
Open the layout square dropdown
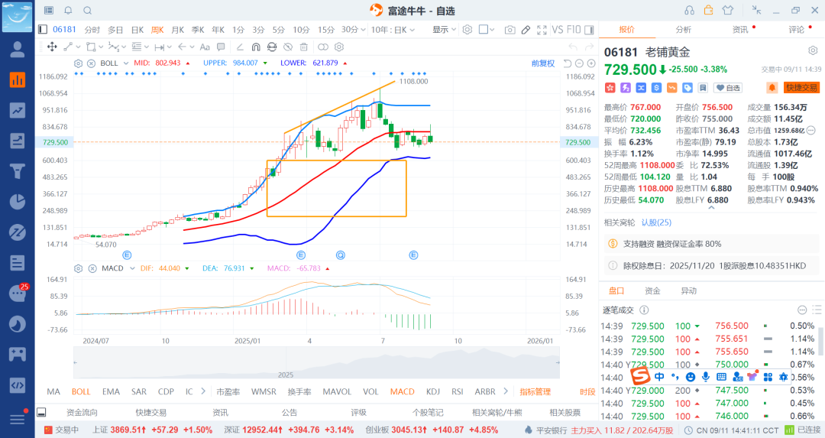[487, 30]
